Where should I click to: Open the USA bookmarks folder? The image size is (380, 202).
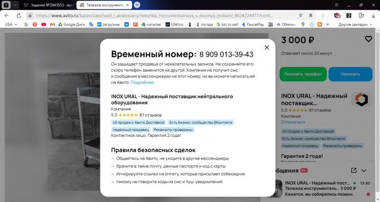coord(11,24)
